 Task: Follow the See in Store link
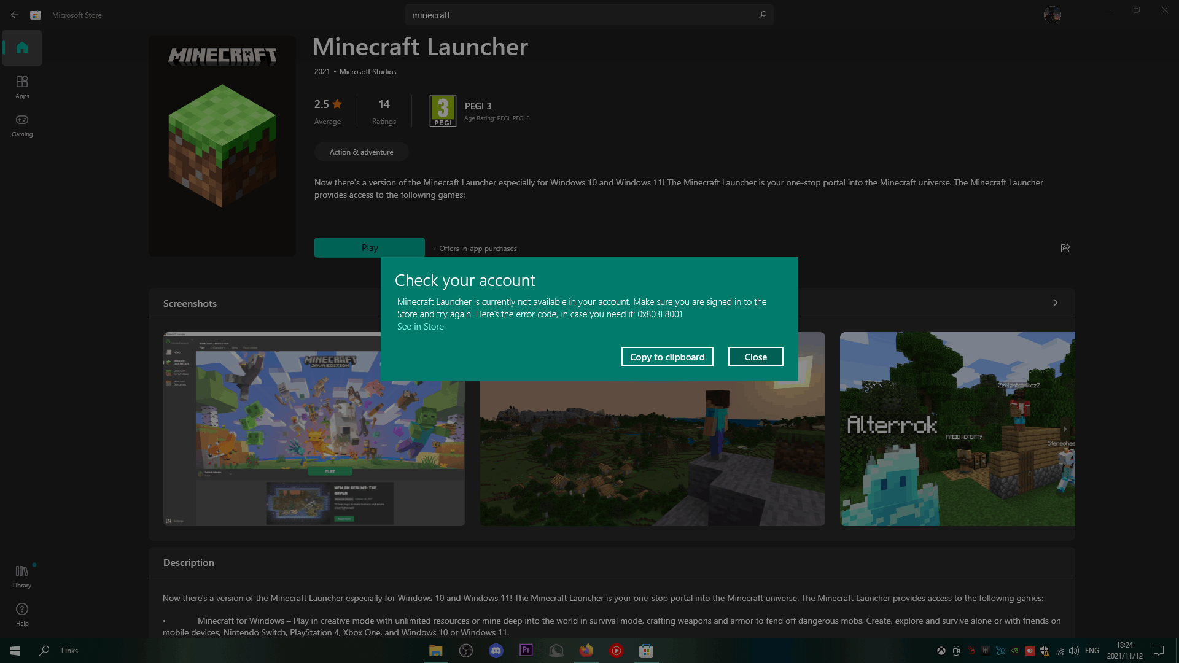[420, 327]
